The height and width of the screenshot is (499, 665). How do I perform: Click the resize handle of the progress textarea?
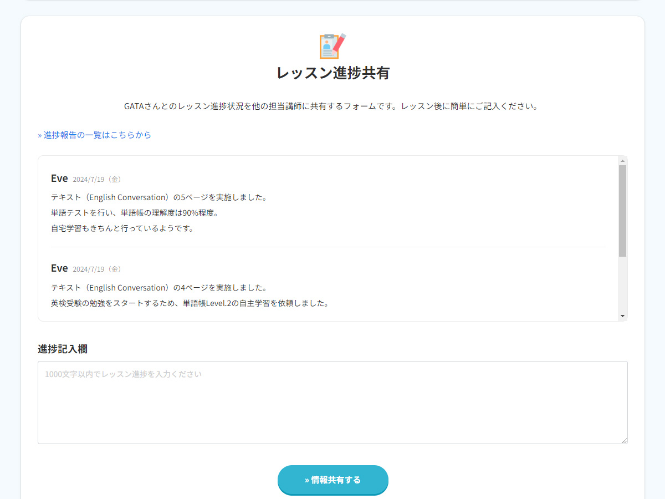(625, 441)
